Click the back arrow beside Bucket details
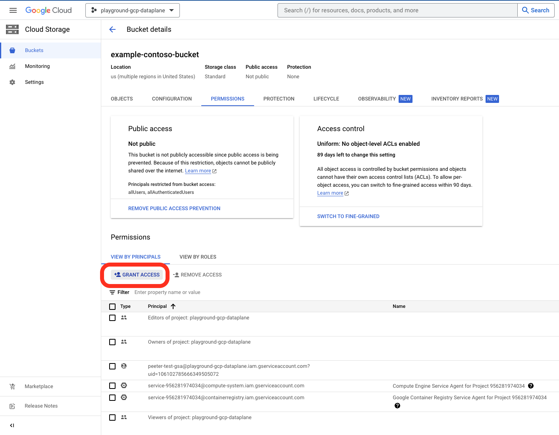Image resolution: width=559 pixels, height=435 pixels. pyautogui.click(x=112, y=29)
